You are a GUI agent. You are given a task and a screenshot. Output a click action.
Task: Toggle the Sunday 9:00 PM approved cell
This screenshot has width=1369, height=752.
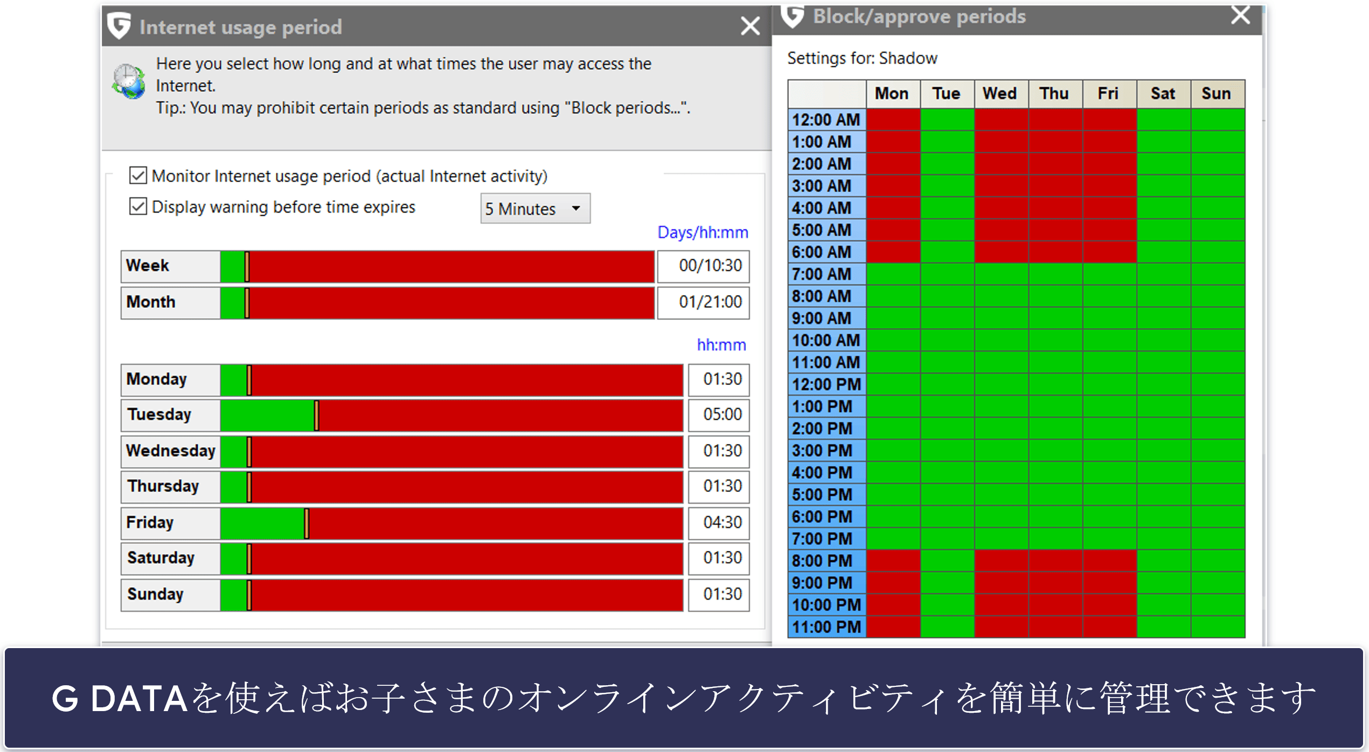click(x=1218, y=583)
